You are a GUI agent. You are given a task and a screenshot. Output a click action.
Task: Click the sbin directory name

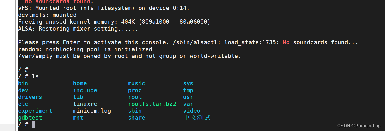click(135, 111)
